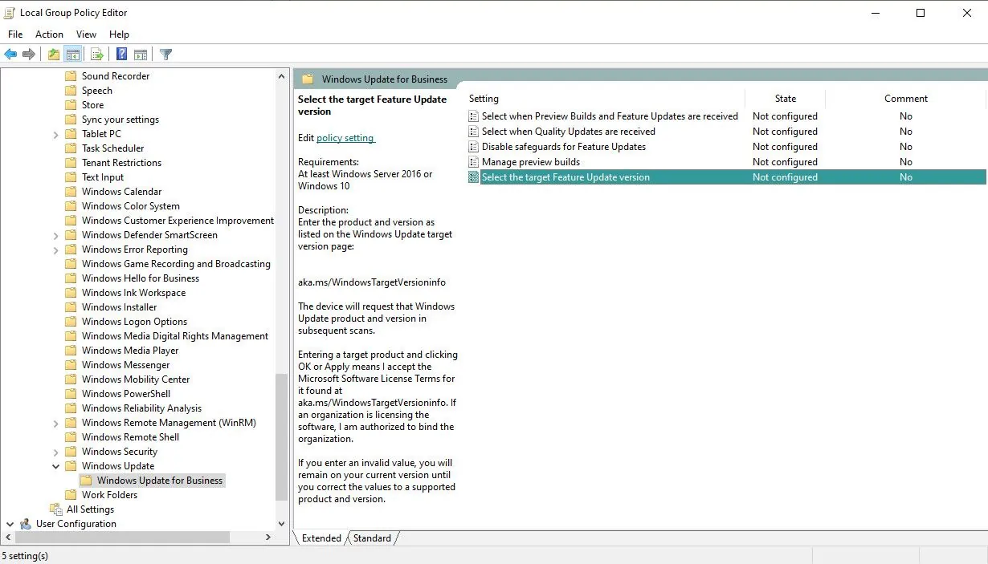The image size is (988, 564).
Task: Click the Forward navigation arrow
Action: tap(29, 54)
